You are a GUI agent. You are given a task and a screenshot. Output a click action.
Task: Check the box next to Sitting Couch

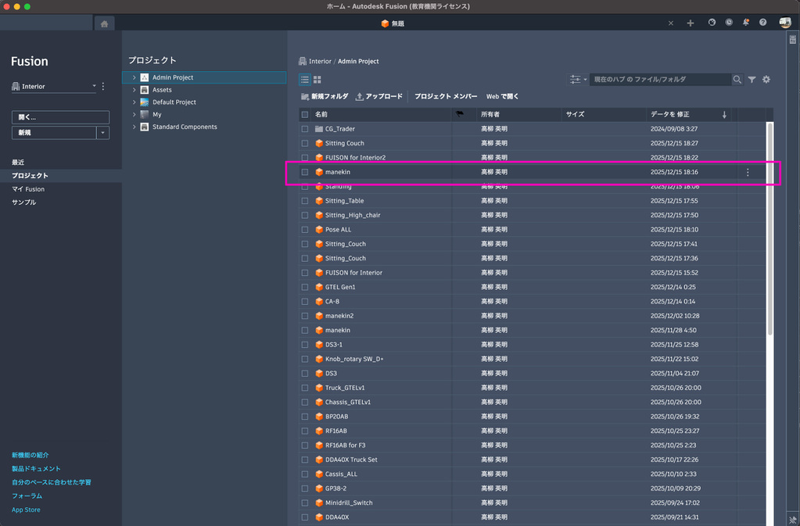(x=305, y=143)
